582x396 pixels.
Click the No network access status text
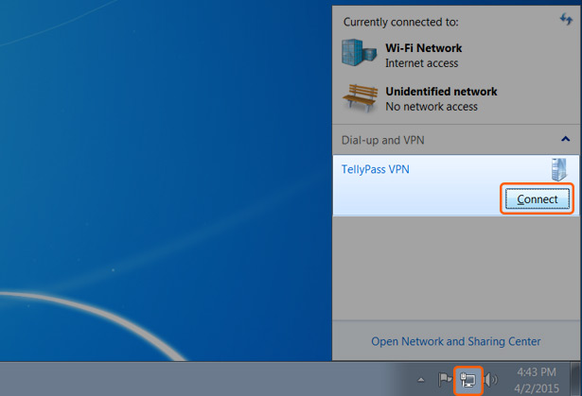point(432,107)
